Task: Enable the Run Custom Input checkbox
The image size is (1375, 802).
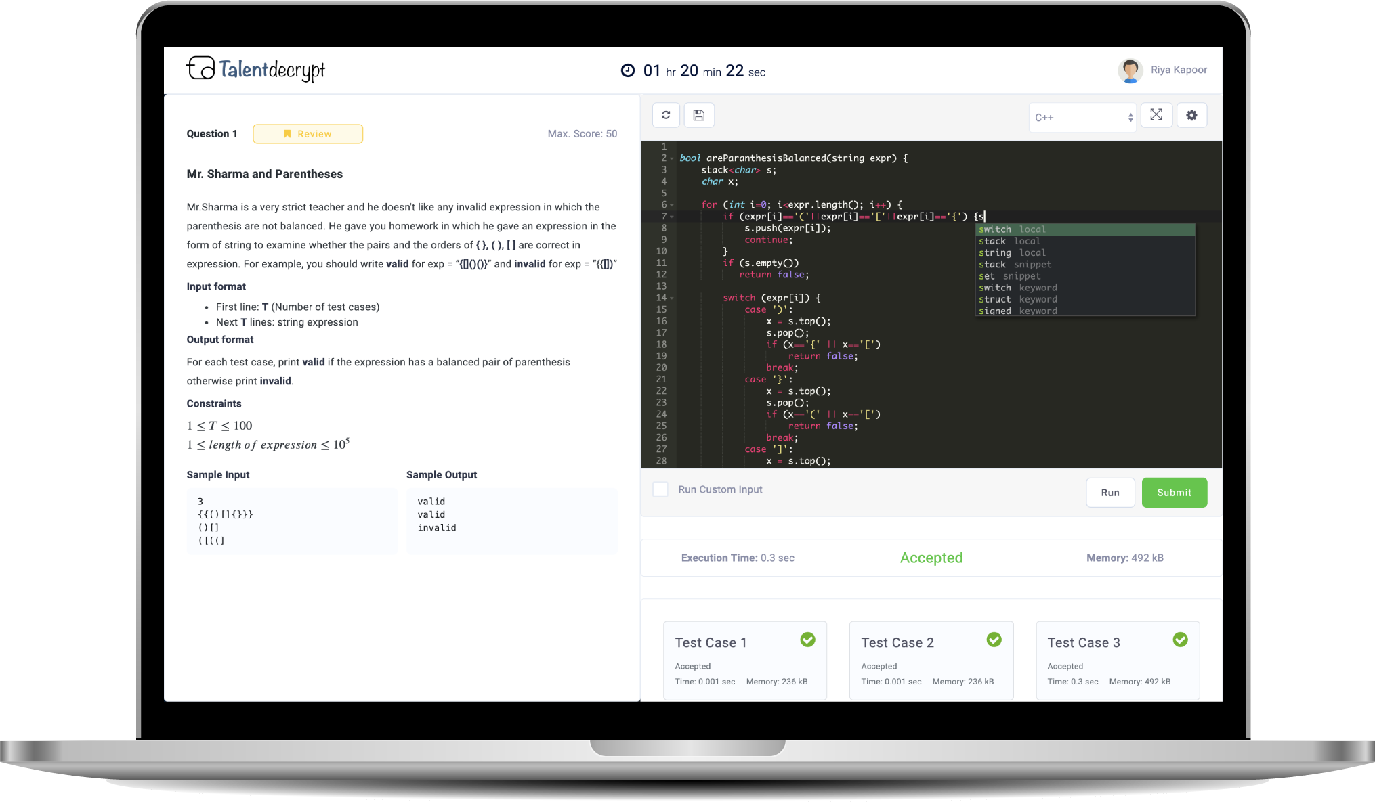Action: pyautogui.click(x=660, y=489)
